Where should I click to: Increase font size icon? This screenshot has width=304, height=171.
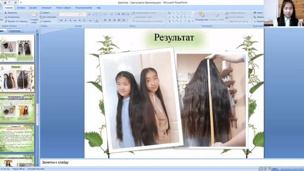pos(89,14)
